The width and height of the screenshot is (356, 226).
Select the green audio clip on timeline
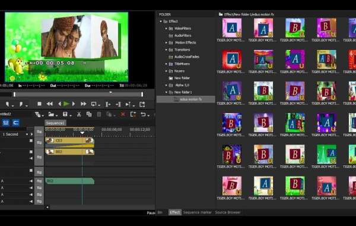69,181
